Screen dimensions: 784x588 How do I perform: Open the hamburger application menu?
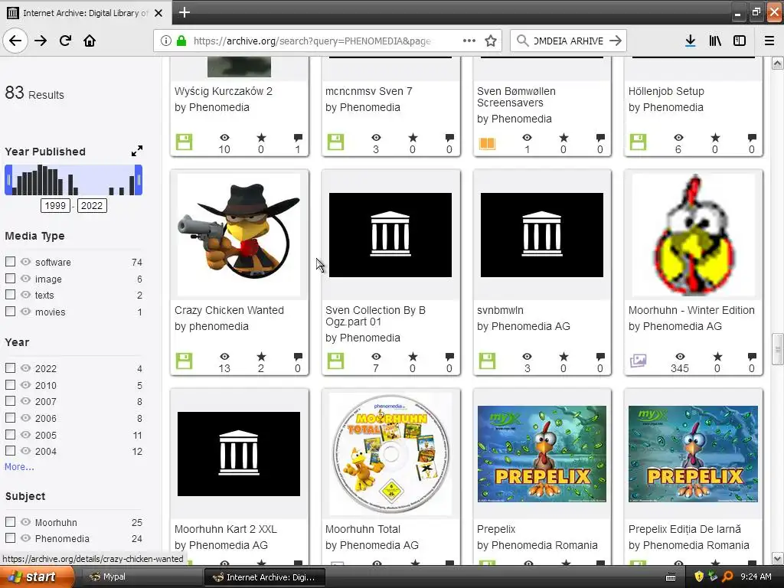[769, 41]
